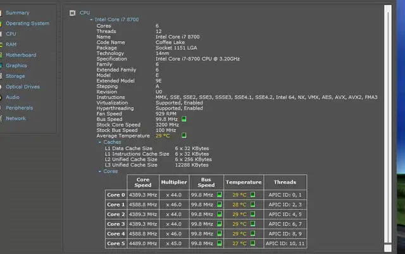View Optical Drives information
405x254 pixels.
coord(23,87)
